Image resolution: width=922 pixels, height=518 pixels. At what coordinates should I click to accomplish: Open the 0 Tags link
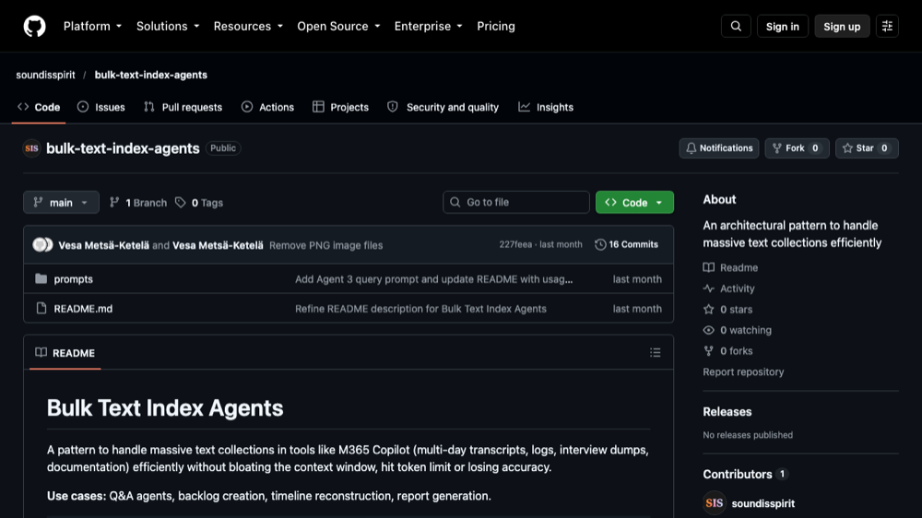click(199, 202)
